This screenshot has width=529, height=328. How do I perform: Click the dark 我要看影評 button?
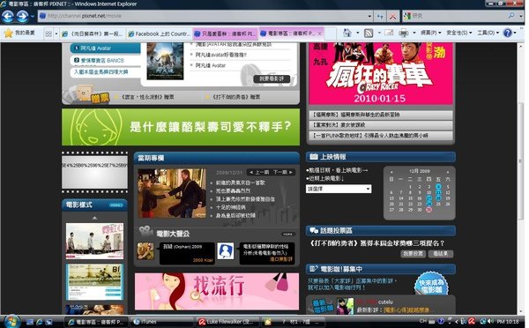click(x=272, y=78)
